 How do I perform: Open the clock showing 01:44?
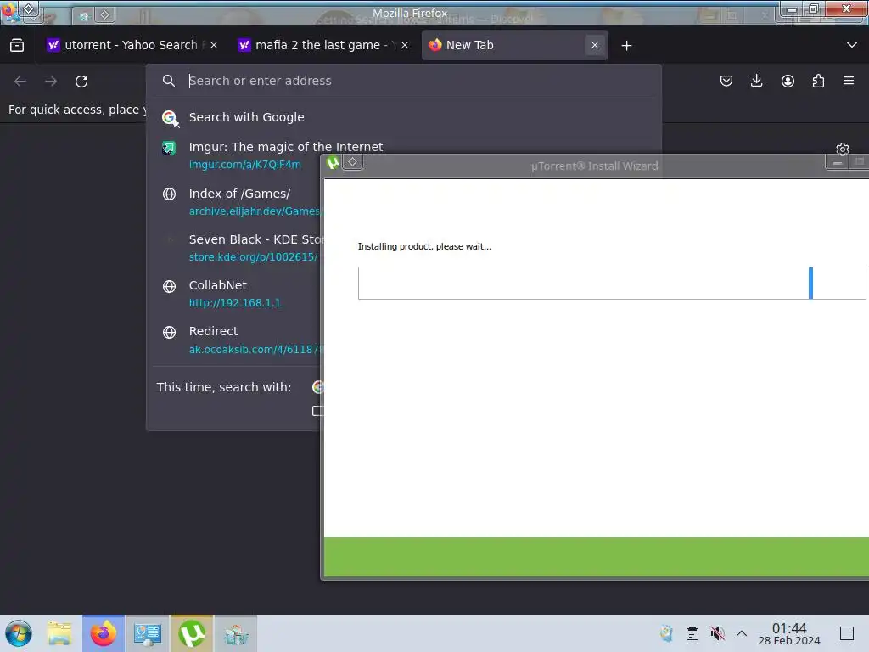coord(789,633)
